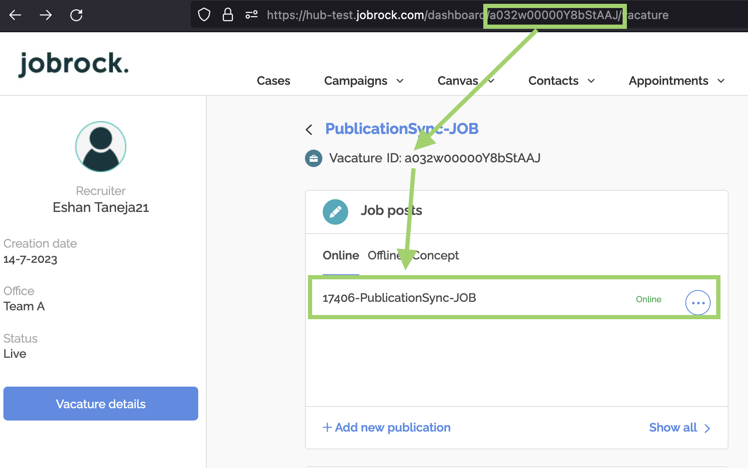Open the shield tracking protection icon
Image resolution: width=748 pixels, height=468 pixels.
point(204,15)
